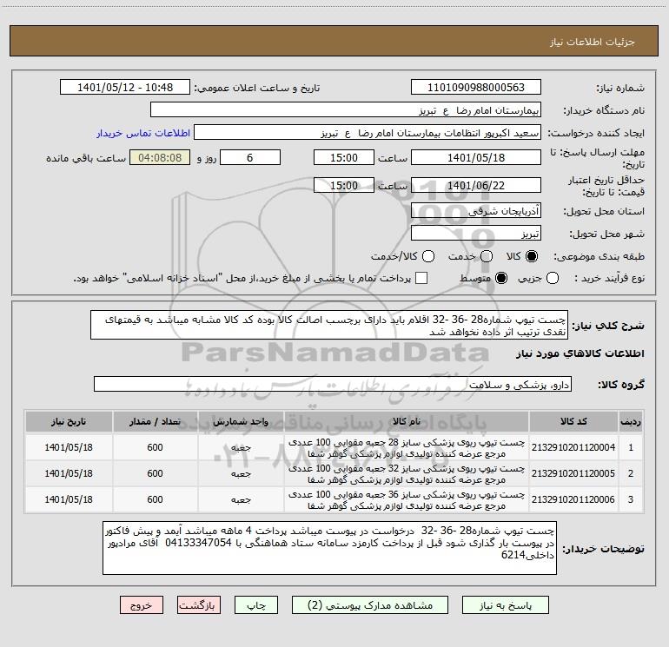Viewport: 669px width, 647px height.
Task: Click column header واحد شمارش
Action: (241, 421)
